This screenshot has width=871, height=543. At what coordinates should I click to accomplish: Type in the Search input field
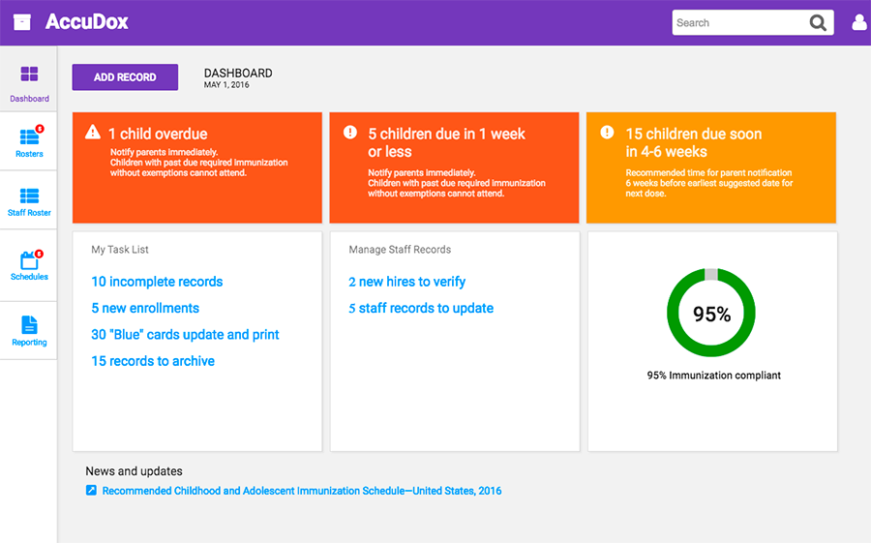click(x=738, y=23)
